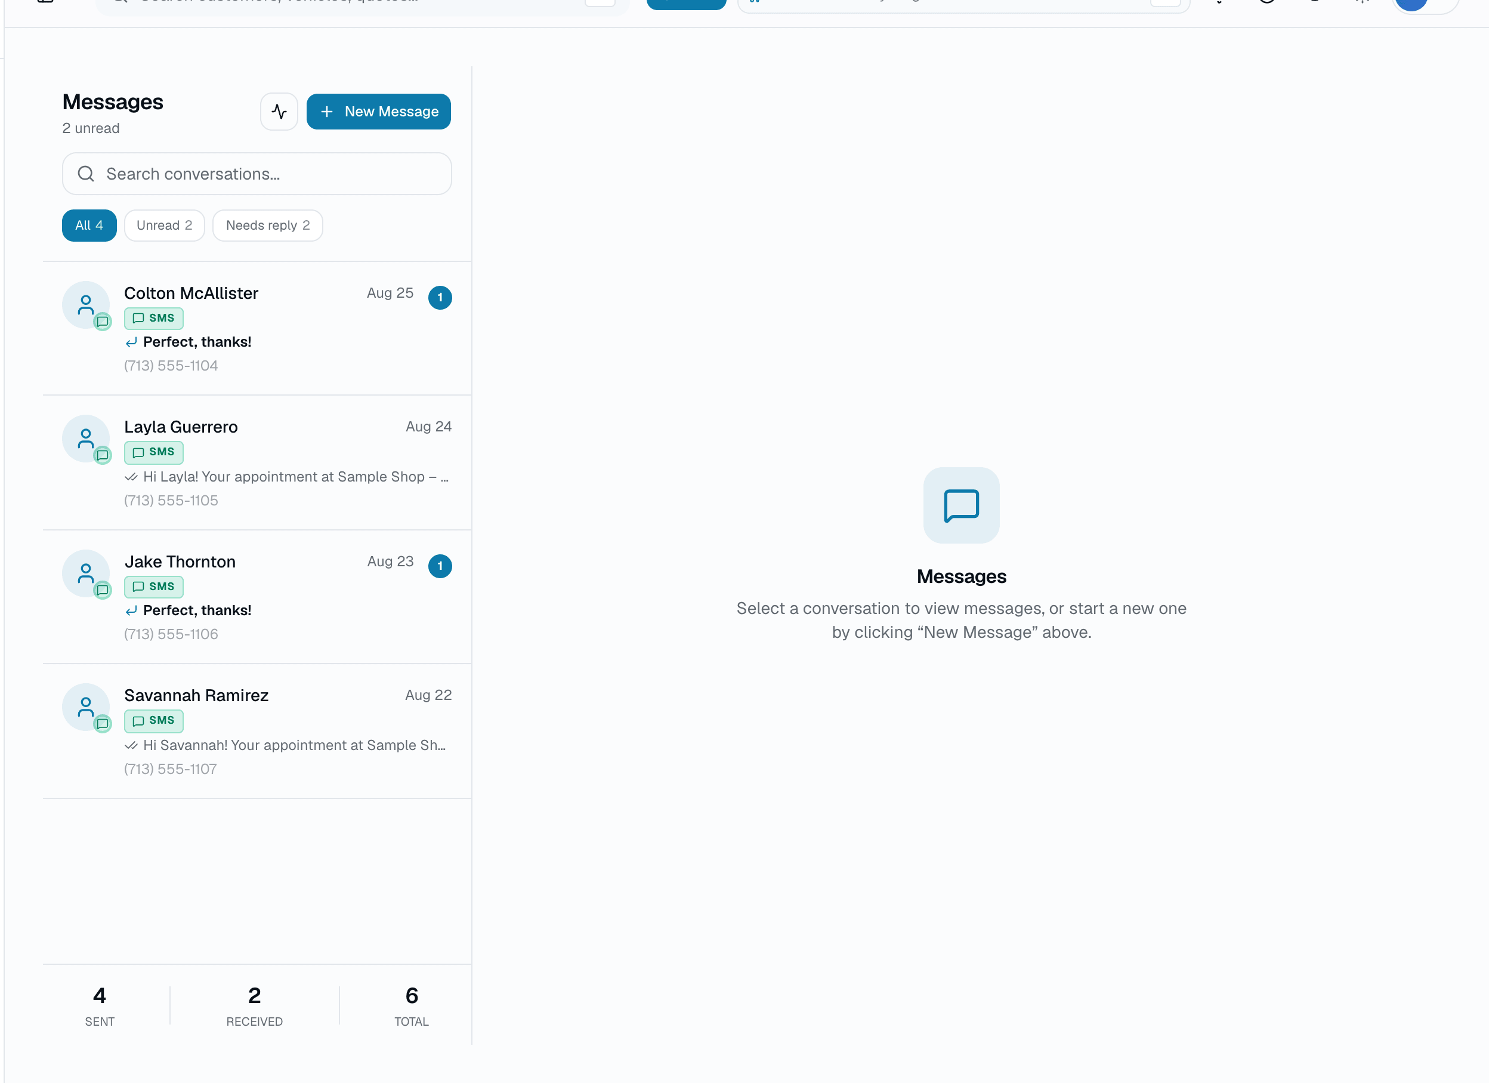Click unread badge on Colton McAllister

tap(440, 298)
